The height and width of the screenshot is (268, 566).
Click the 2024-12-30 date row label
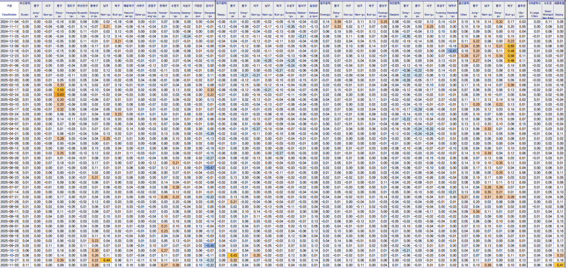(x=9, y=61)
